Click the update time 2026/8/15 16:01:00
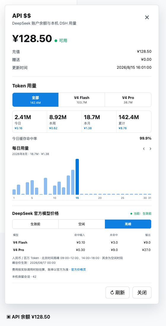The image size is (166, 326). pos(134,67)
